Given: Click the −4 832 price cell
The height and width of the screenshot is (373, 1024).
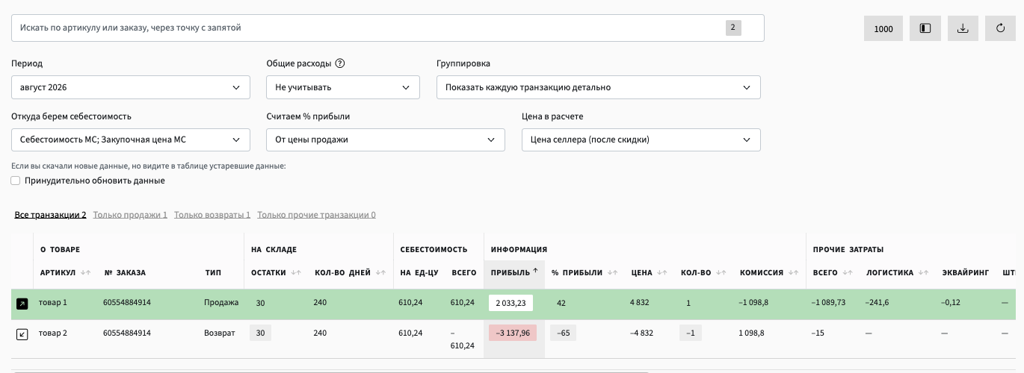Looking at the screenshot, I should (643, 333).
